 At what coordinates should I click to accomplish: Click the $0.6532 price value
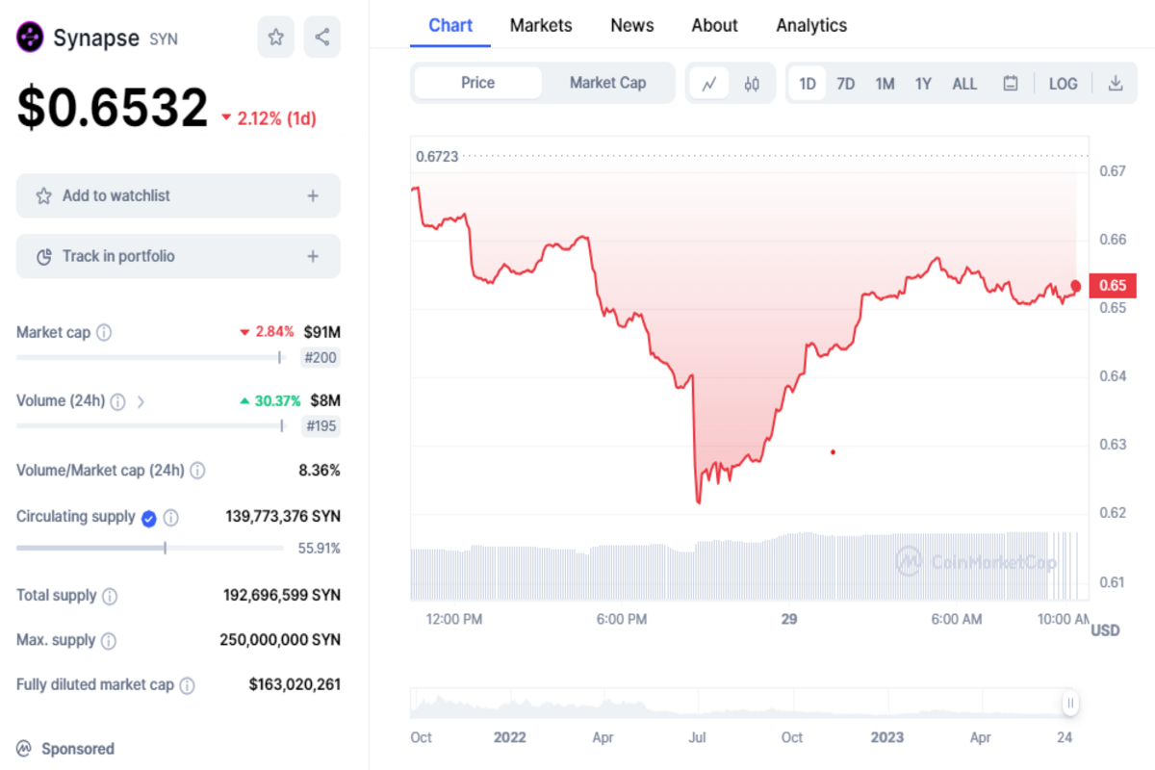pos(112,107)
